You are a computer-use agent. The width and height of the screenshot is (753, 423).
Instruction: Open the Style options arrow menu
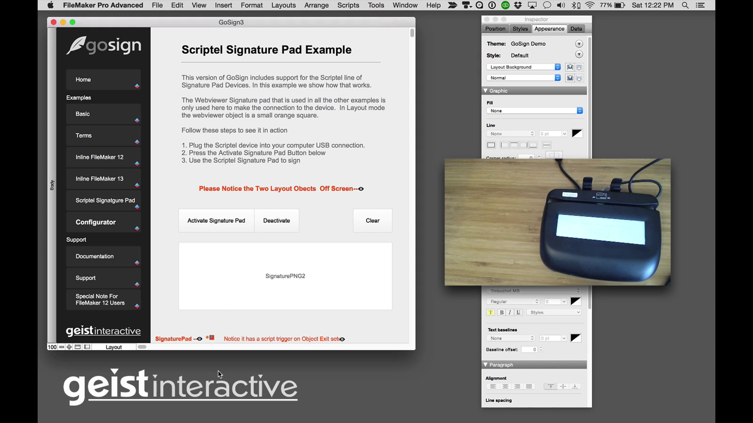coord(579,55)
